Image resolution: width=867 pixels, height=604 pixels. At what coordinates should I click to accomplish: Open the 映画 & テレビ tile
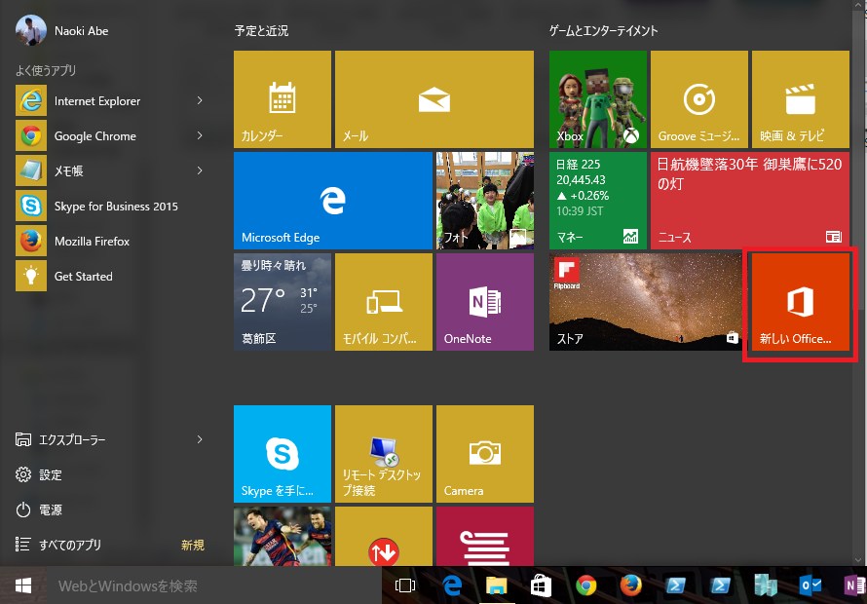pos(801,99)
